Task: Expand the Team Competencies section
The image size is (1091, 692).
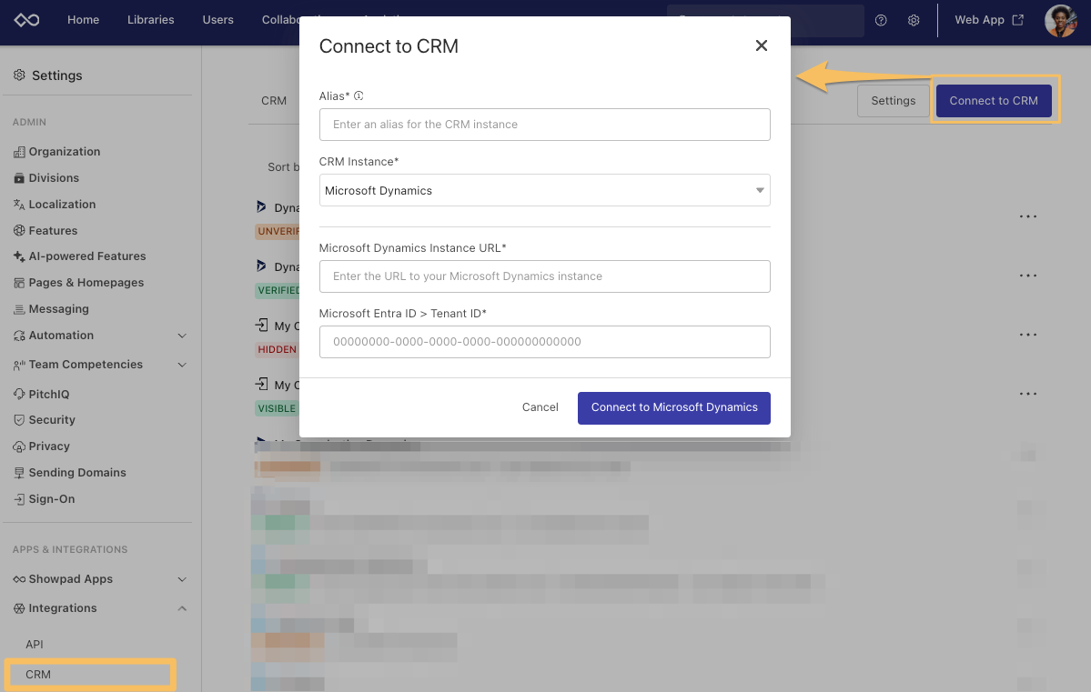Action: click(x=181, y=365)
